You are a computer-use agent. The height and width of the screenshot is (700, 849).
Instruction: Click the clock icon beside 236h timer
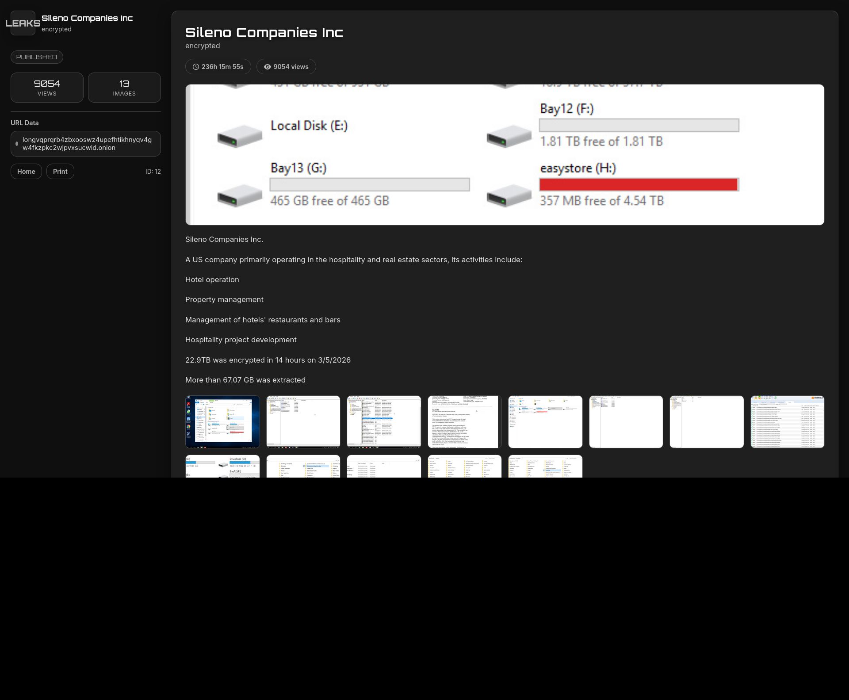click(196, 67)
